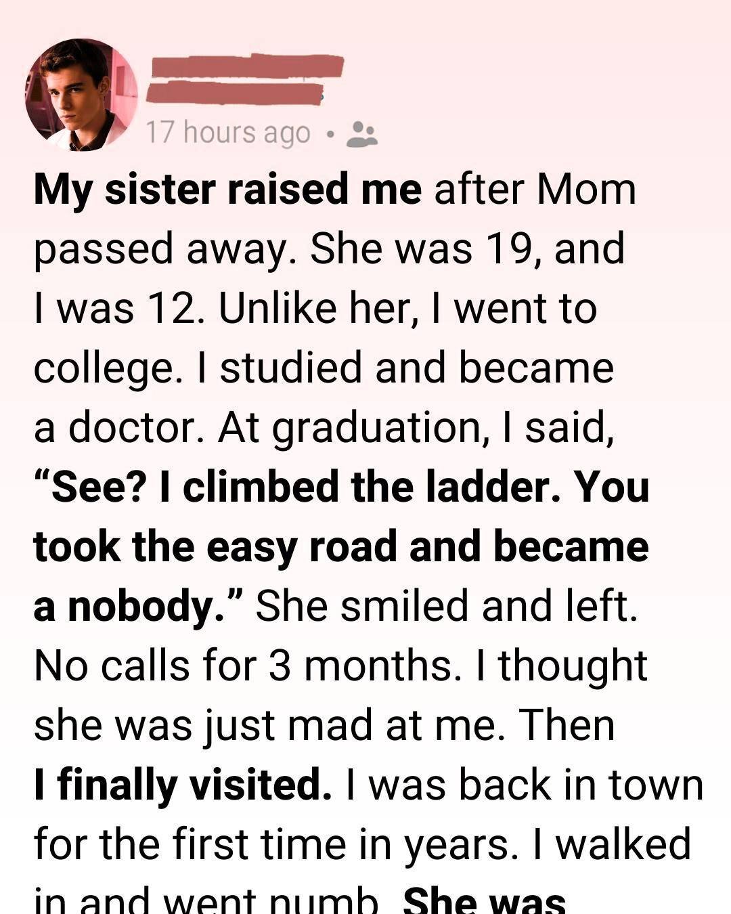731x914 pixels.
Task: Open the poster's profile picture
Action: [81, 95]
